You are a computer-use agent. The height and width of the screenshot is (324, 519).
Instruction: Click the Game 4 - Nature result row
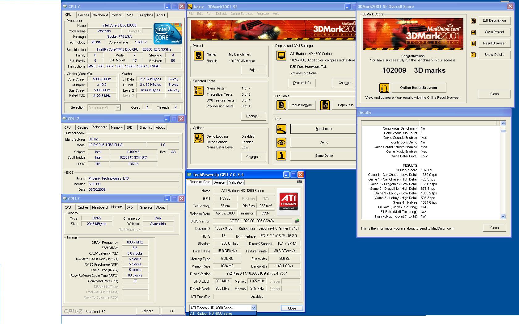(430, 202)
